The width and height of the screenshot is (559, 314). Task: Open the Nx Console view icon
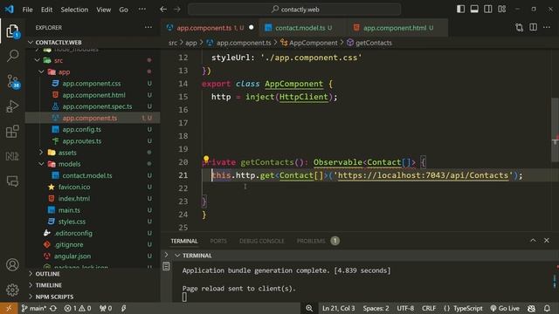coord(12,156)
